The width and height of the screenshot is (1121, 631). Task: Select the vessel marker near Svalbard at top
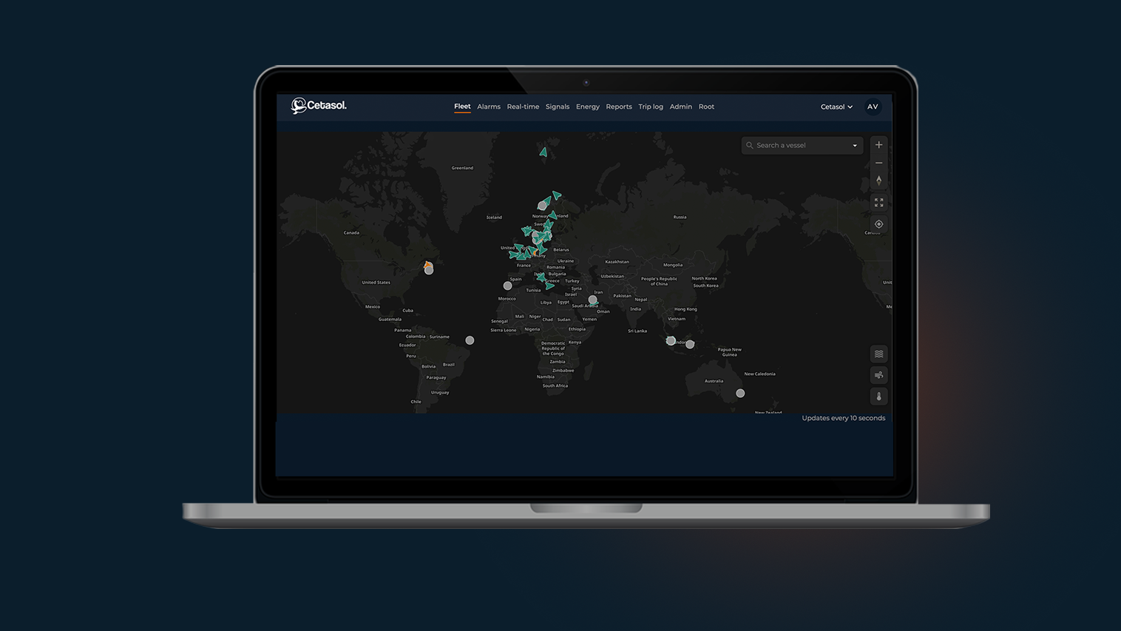pos(543,152)
